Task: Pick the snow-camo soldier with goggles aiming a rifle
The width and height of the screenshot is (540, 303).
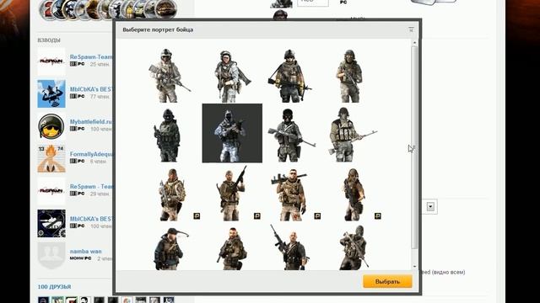Action: coord(169,76)
